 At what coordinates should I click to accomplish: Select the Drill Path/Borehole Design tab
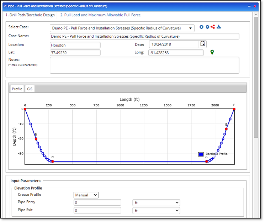[30, 15]
